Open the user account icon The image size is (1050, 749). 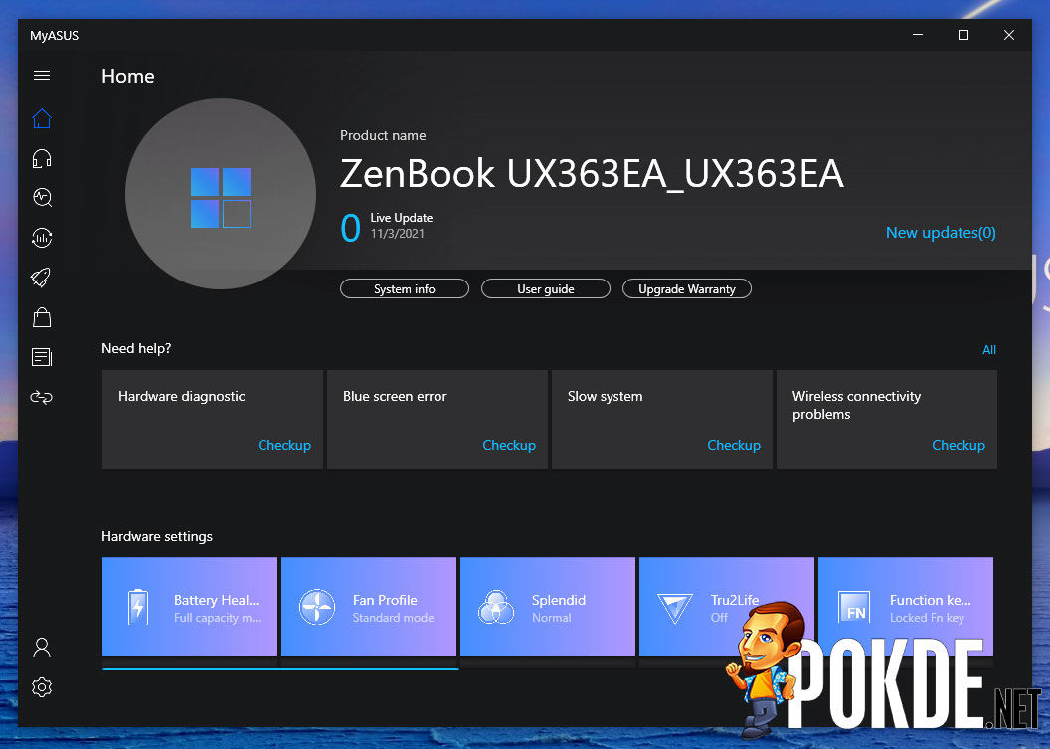(42, 648)
